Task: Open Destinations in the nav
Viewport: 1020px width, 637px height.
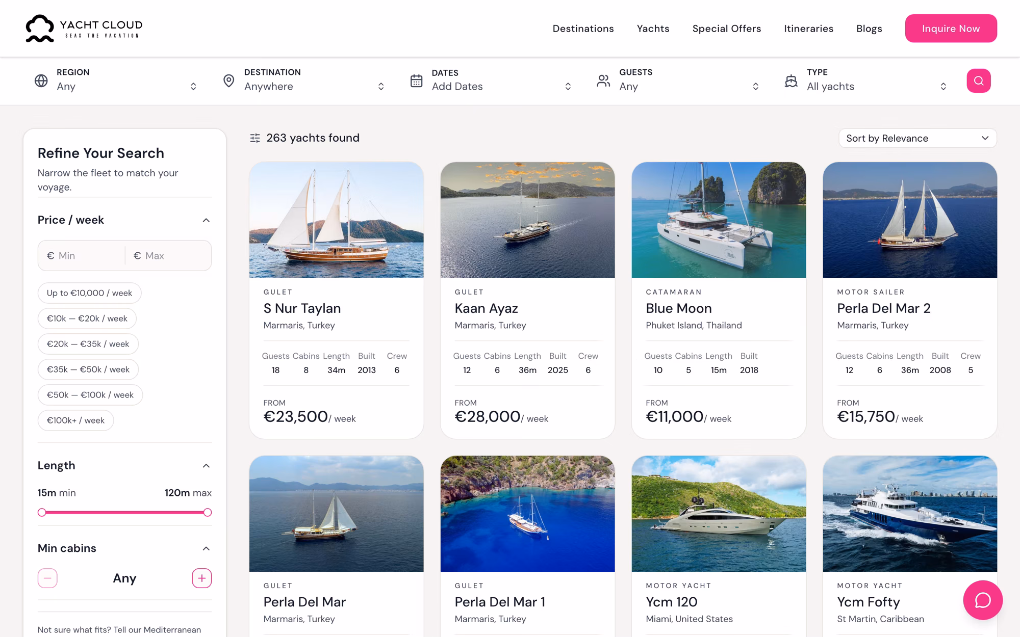Action: 583,29
